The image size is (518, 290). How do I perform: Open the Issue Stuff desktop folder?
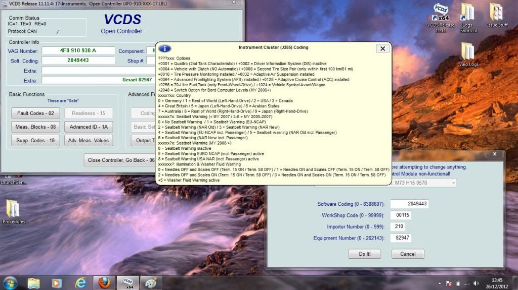click(497, 16)
